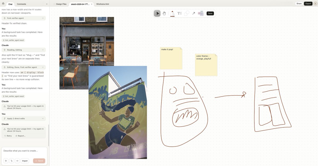Select the hand pan tool
This screenshot has height=166, width=318.
point(164,13)
